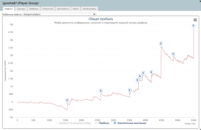
Task: Select the $ win marker near game 4500
Action: (161, 44)
